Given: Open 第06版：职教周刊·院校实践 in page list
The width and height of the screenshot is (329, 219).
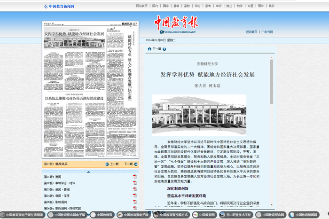Looking at the screenshot, I should click(63, 208).
